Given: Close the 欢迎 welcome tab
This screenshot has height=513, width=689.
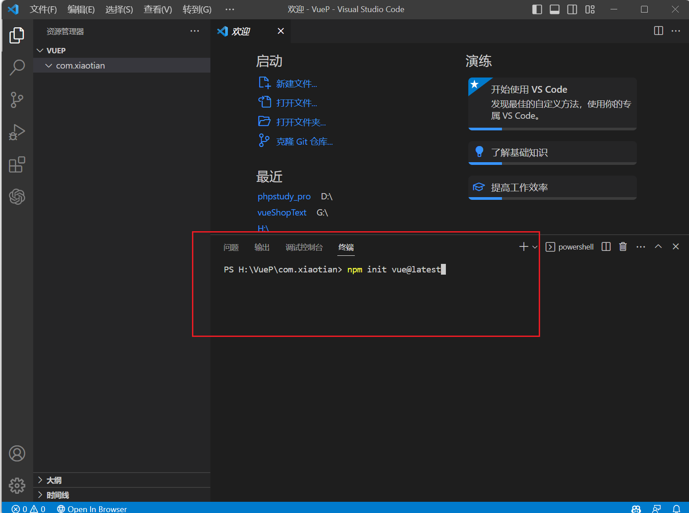Looking at the screenshot, I should (281, 31).
